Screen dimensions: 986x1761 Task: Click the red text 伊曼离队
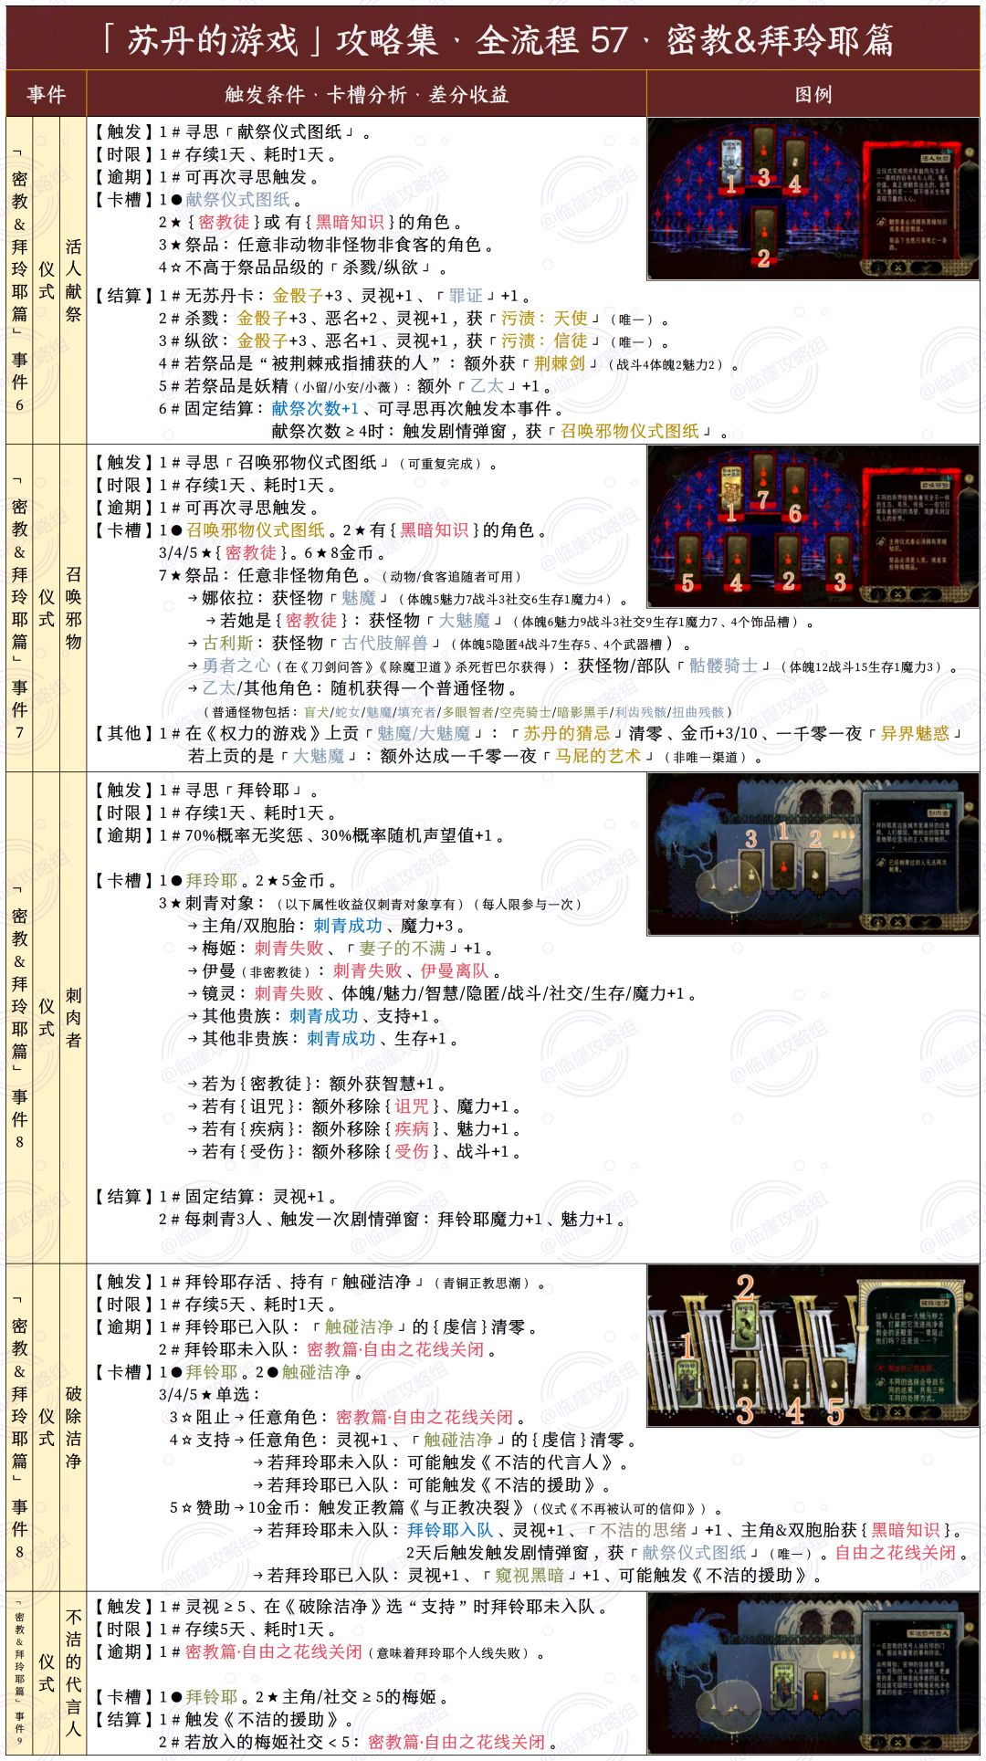[x=455, y=970]
